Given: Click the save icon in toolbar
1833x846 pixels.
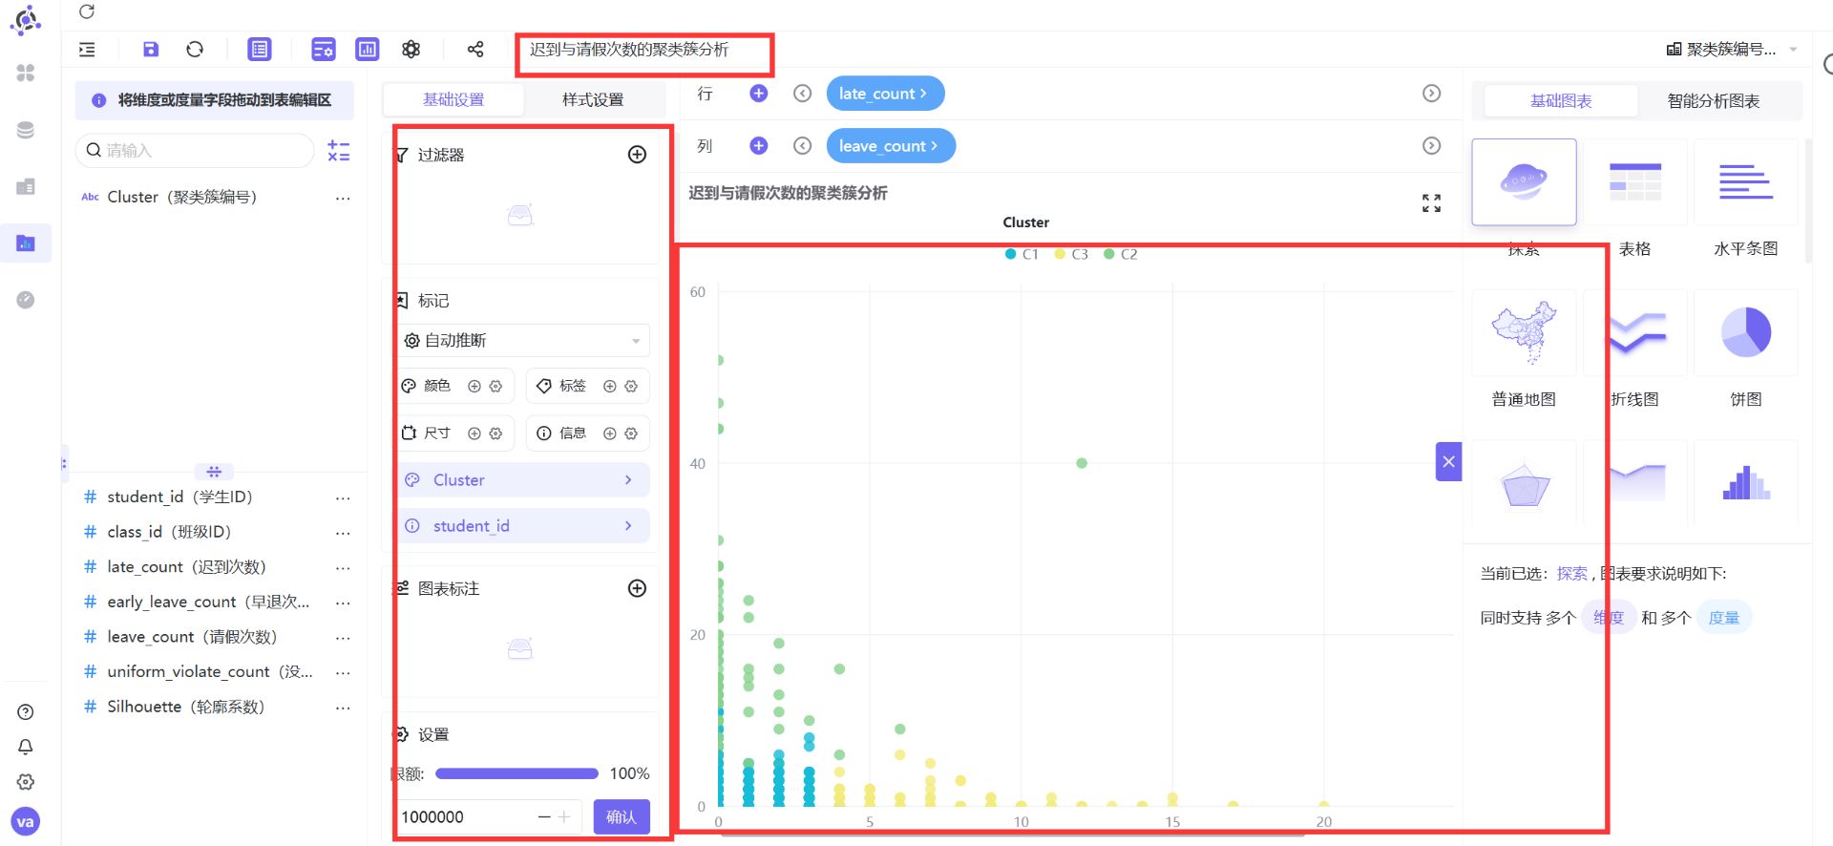Looking at the screenshot, I should (x=151, y=49).
